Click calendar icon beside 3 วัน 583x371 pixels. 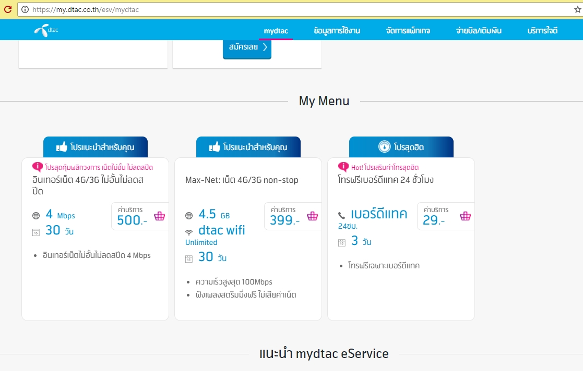pyautogui.click(x=342, y=243)
